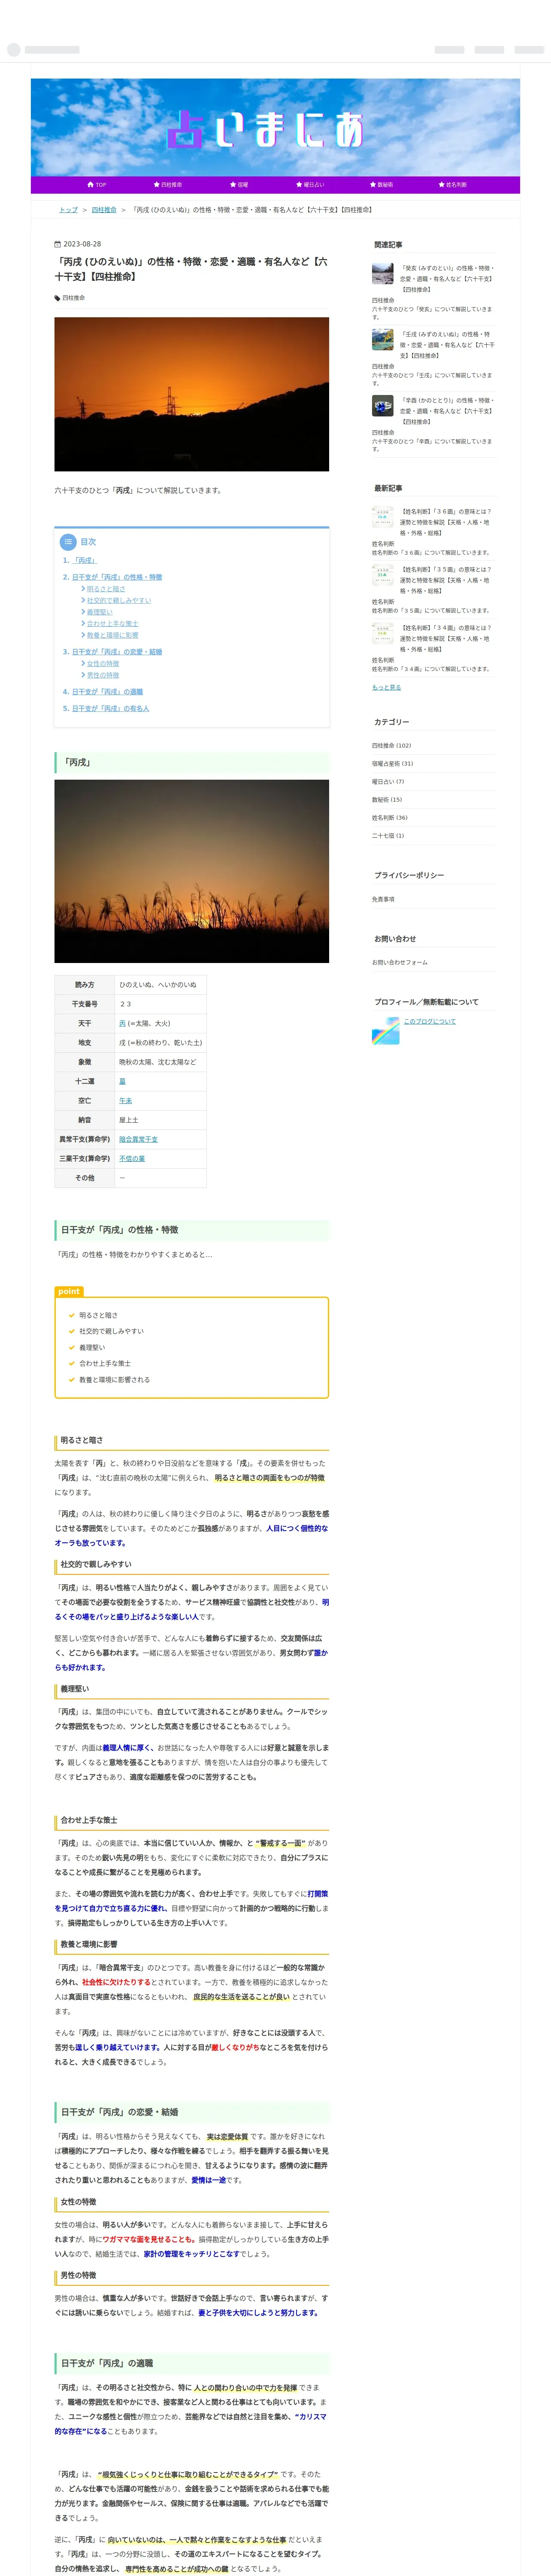Follow the 四柱推命 breadcrumb link

(104, 210)
